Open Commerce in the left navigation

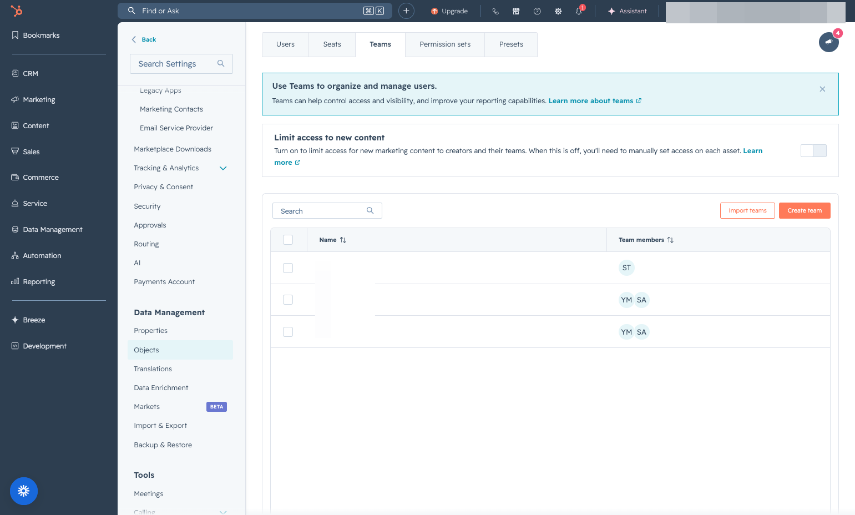coord(35,177)
